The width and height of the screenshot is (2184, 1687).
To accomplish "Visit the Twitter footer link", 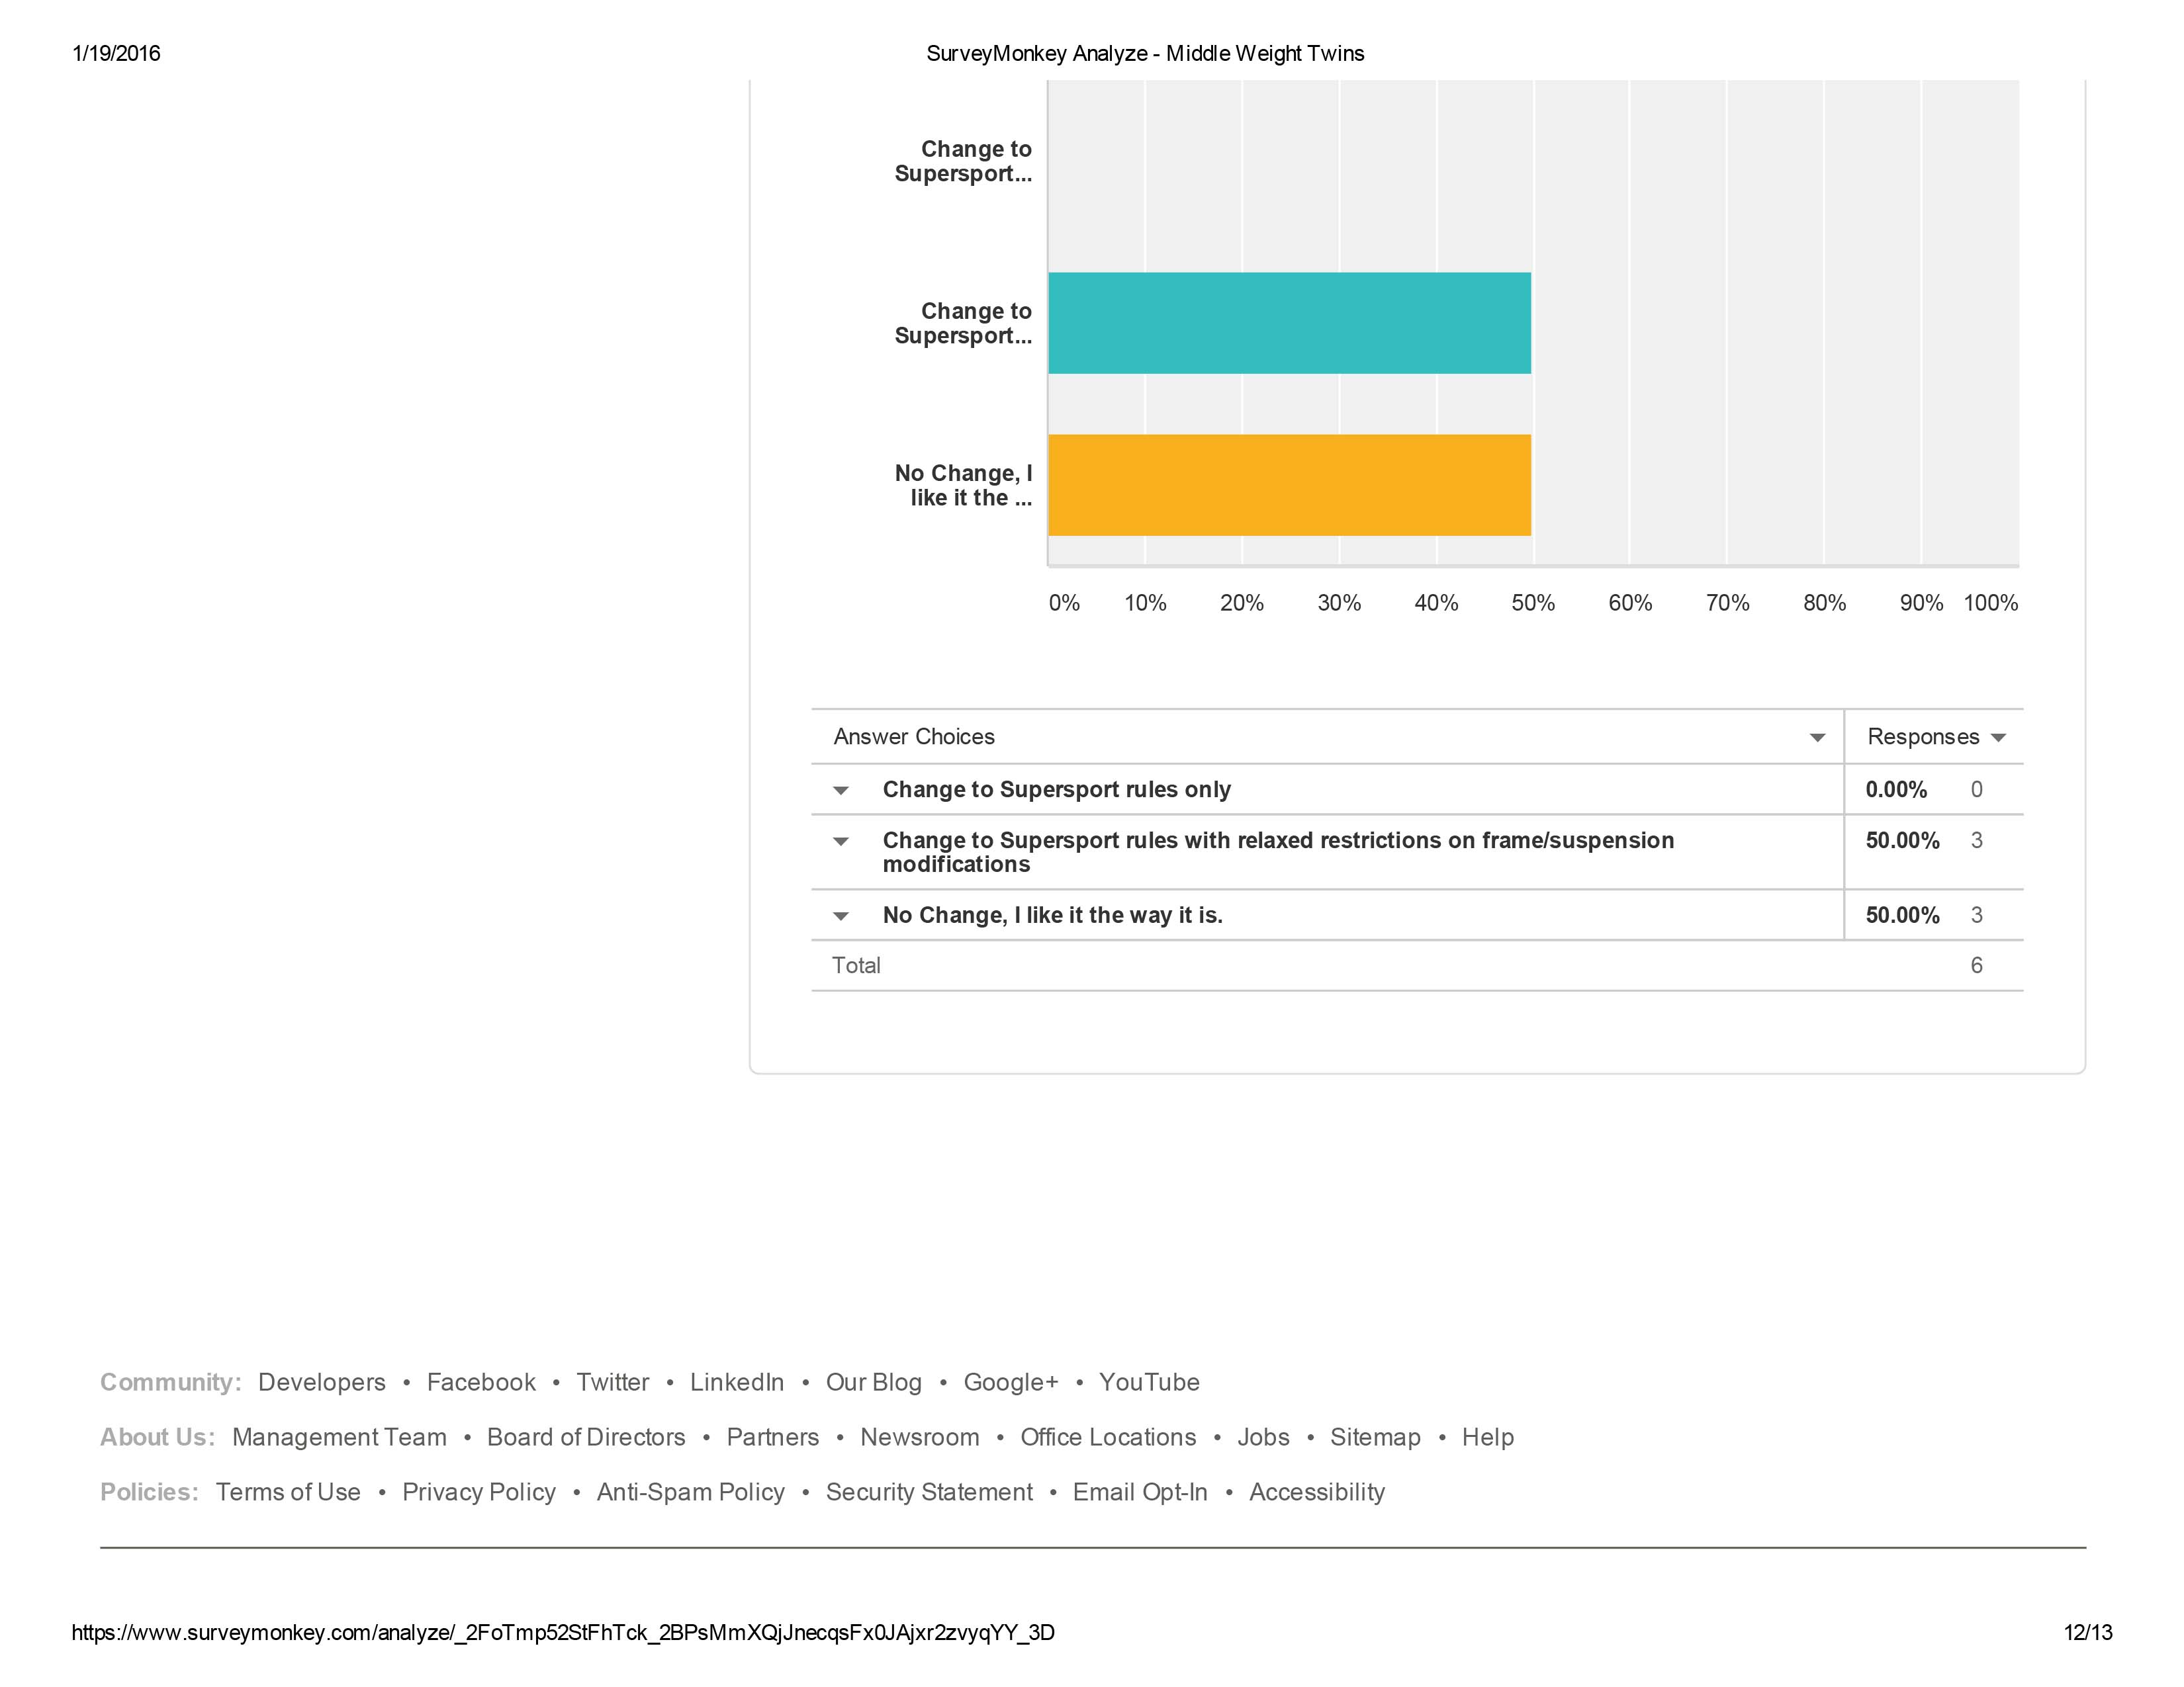I will coord(612,1382).
